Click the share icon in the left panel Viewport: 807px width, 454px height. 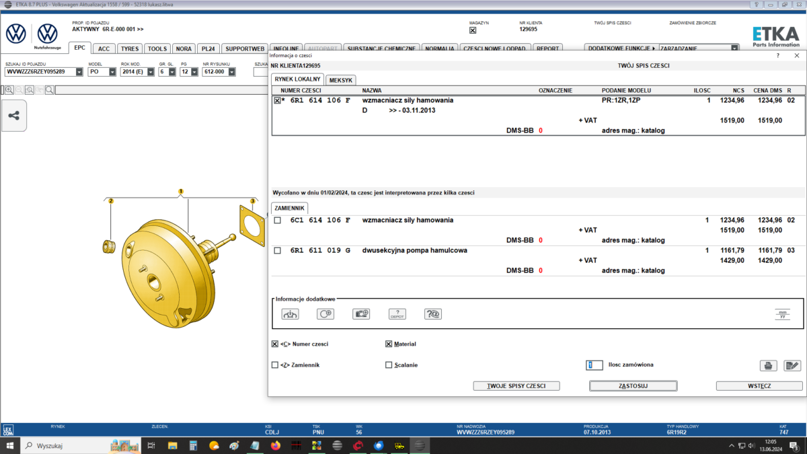click(x=13, y=116)
